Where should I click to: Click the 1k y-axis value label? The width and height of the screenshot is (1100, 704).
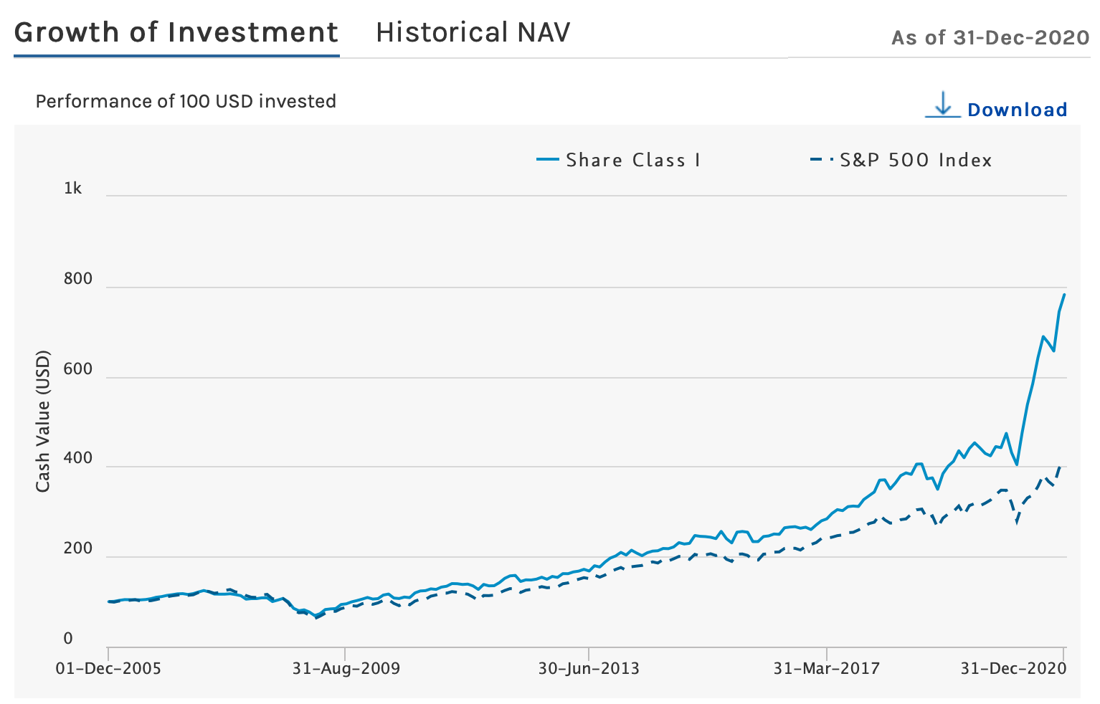tap(72, 189)
